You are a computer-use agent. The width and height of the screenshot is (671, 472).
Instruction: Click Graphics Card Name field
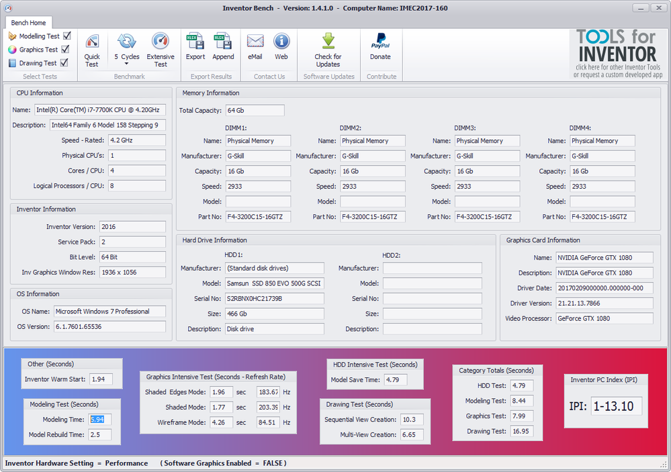[605, 258]
